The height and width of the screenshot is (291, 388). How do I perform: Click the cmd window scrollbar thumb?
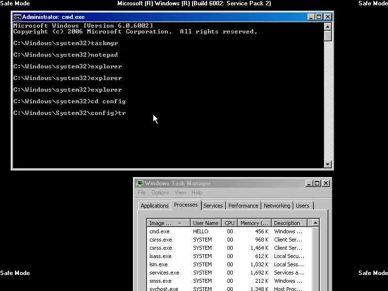click(x=328, y=35)
